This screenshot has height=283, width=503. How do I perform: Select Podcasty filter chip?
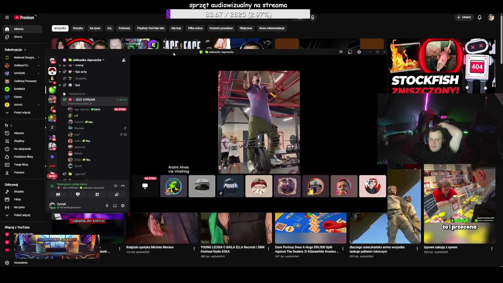(x=124, y=28)
